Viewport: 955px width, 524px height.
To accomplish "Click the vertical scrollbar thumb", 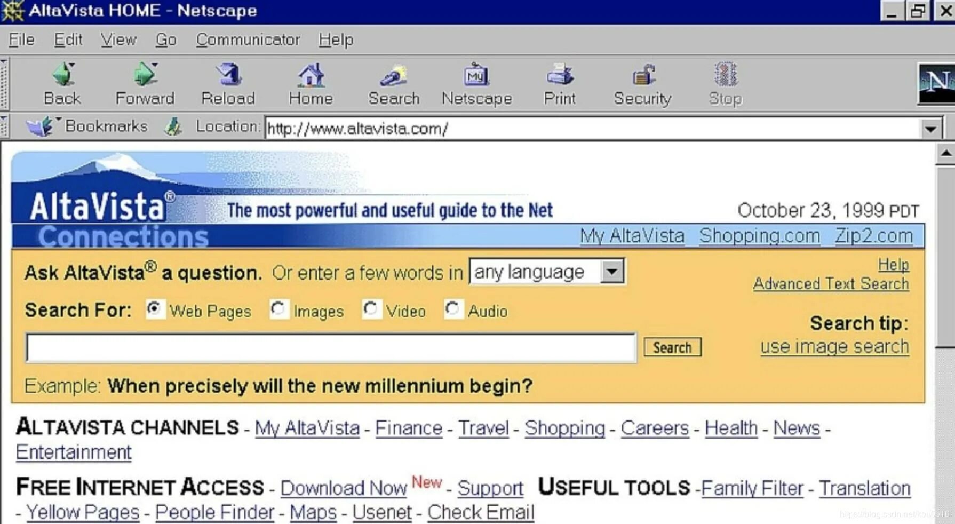I will click(x=945, y=256).
